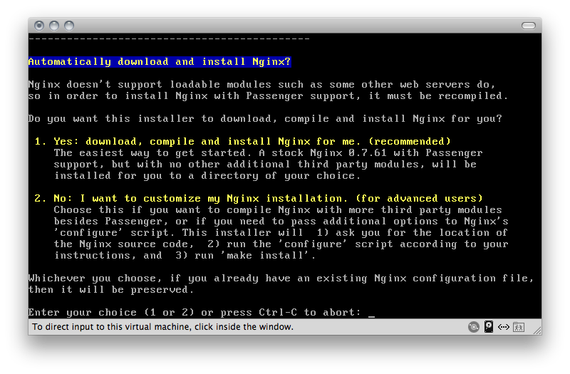570x374 pixels.
Task: Click text 'Choose this if you want to compile'
Action: 162,210
